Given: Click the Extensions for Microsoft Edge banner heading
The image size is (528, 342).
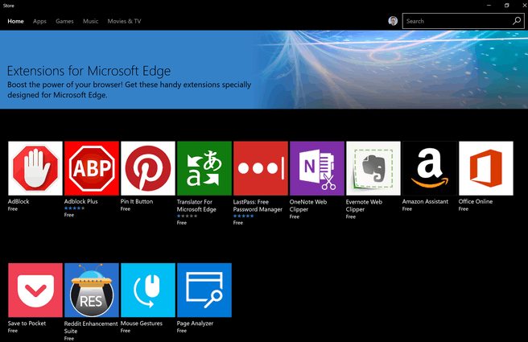Looking at the screenshot, I should [89, 71].
